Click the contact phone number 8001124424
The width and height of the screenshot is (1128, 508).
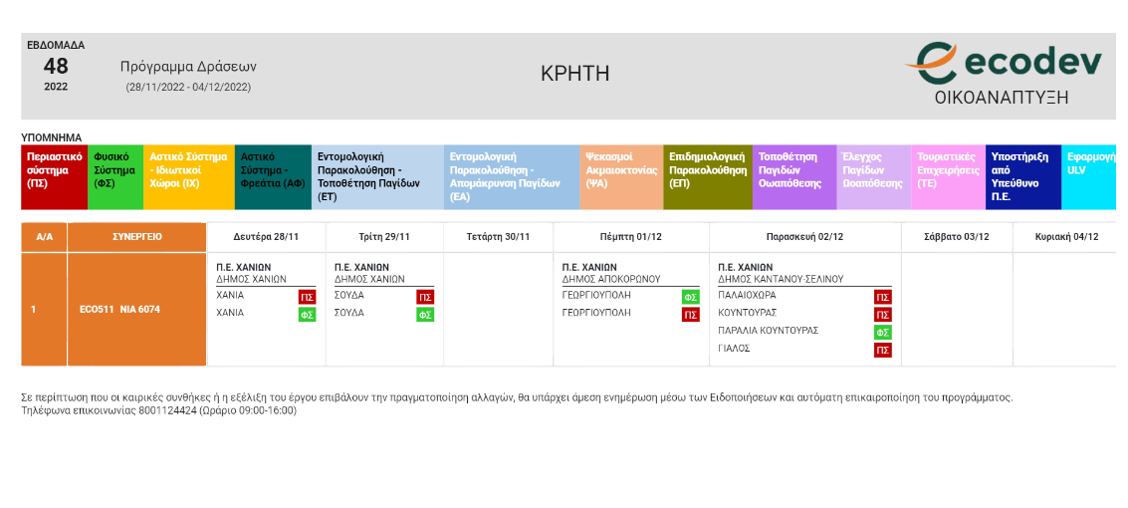point(166,410)
